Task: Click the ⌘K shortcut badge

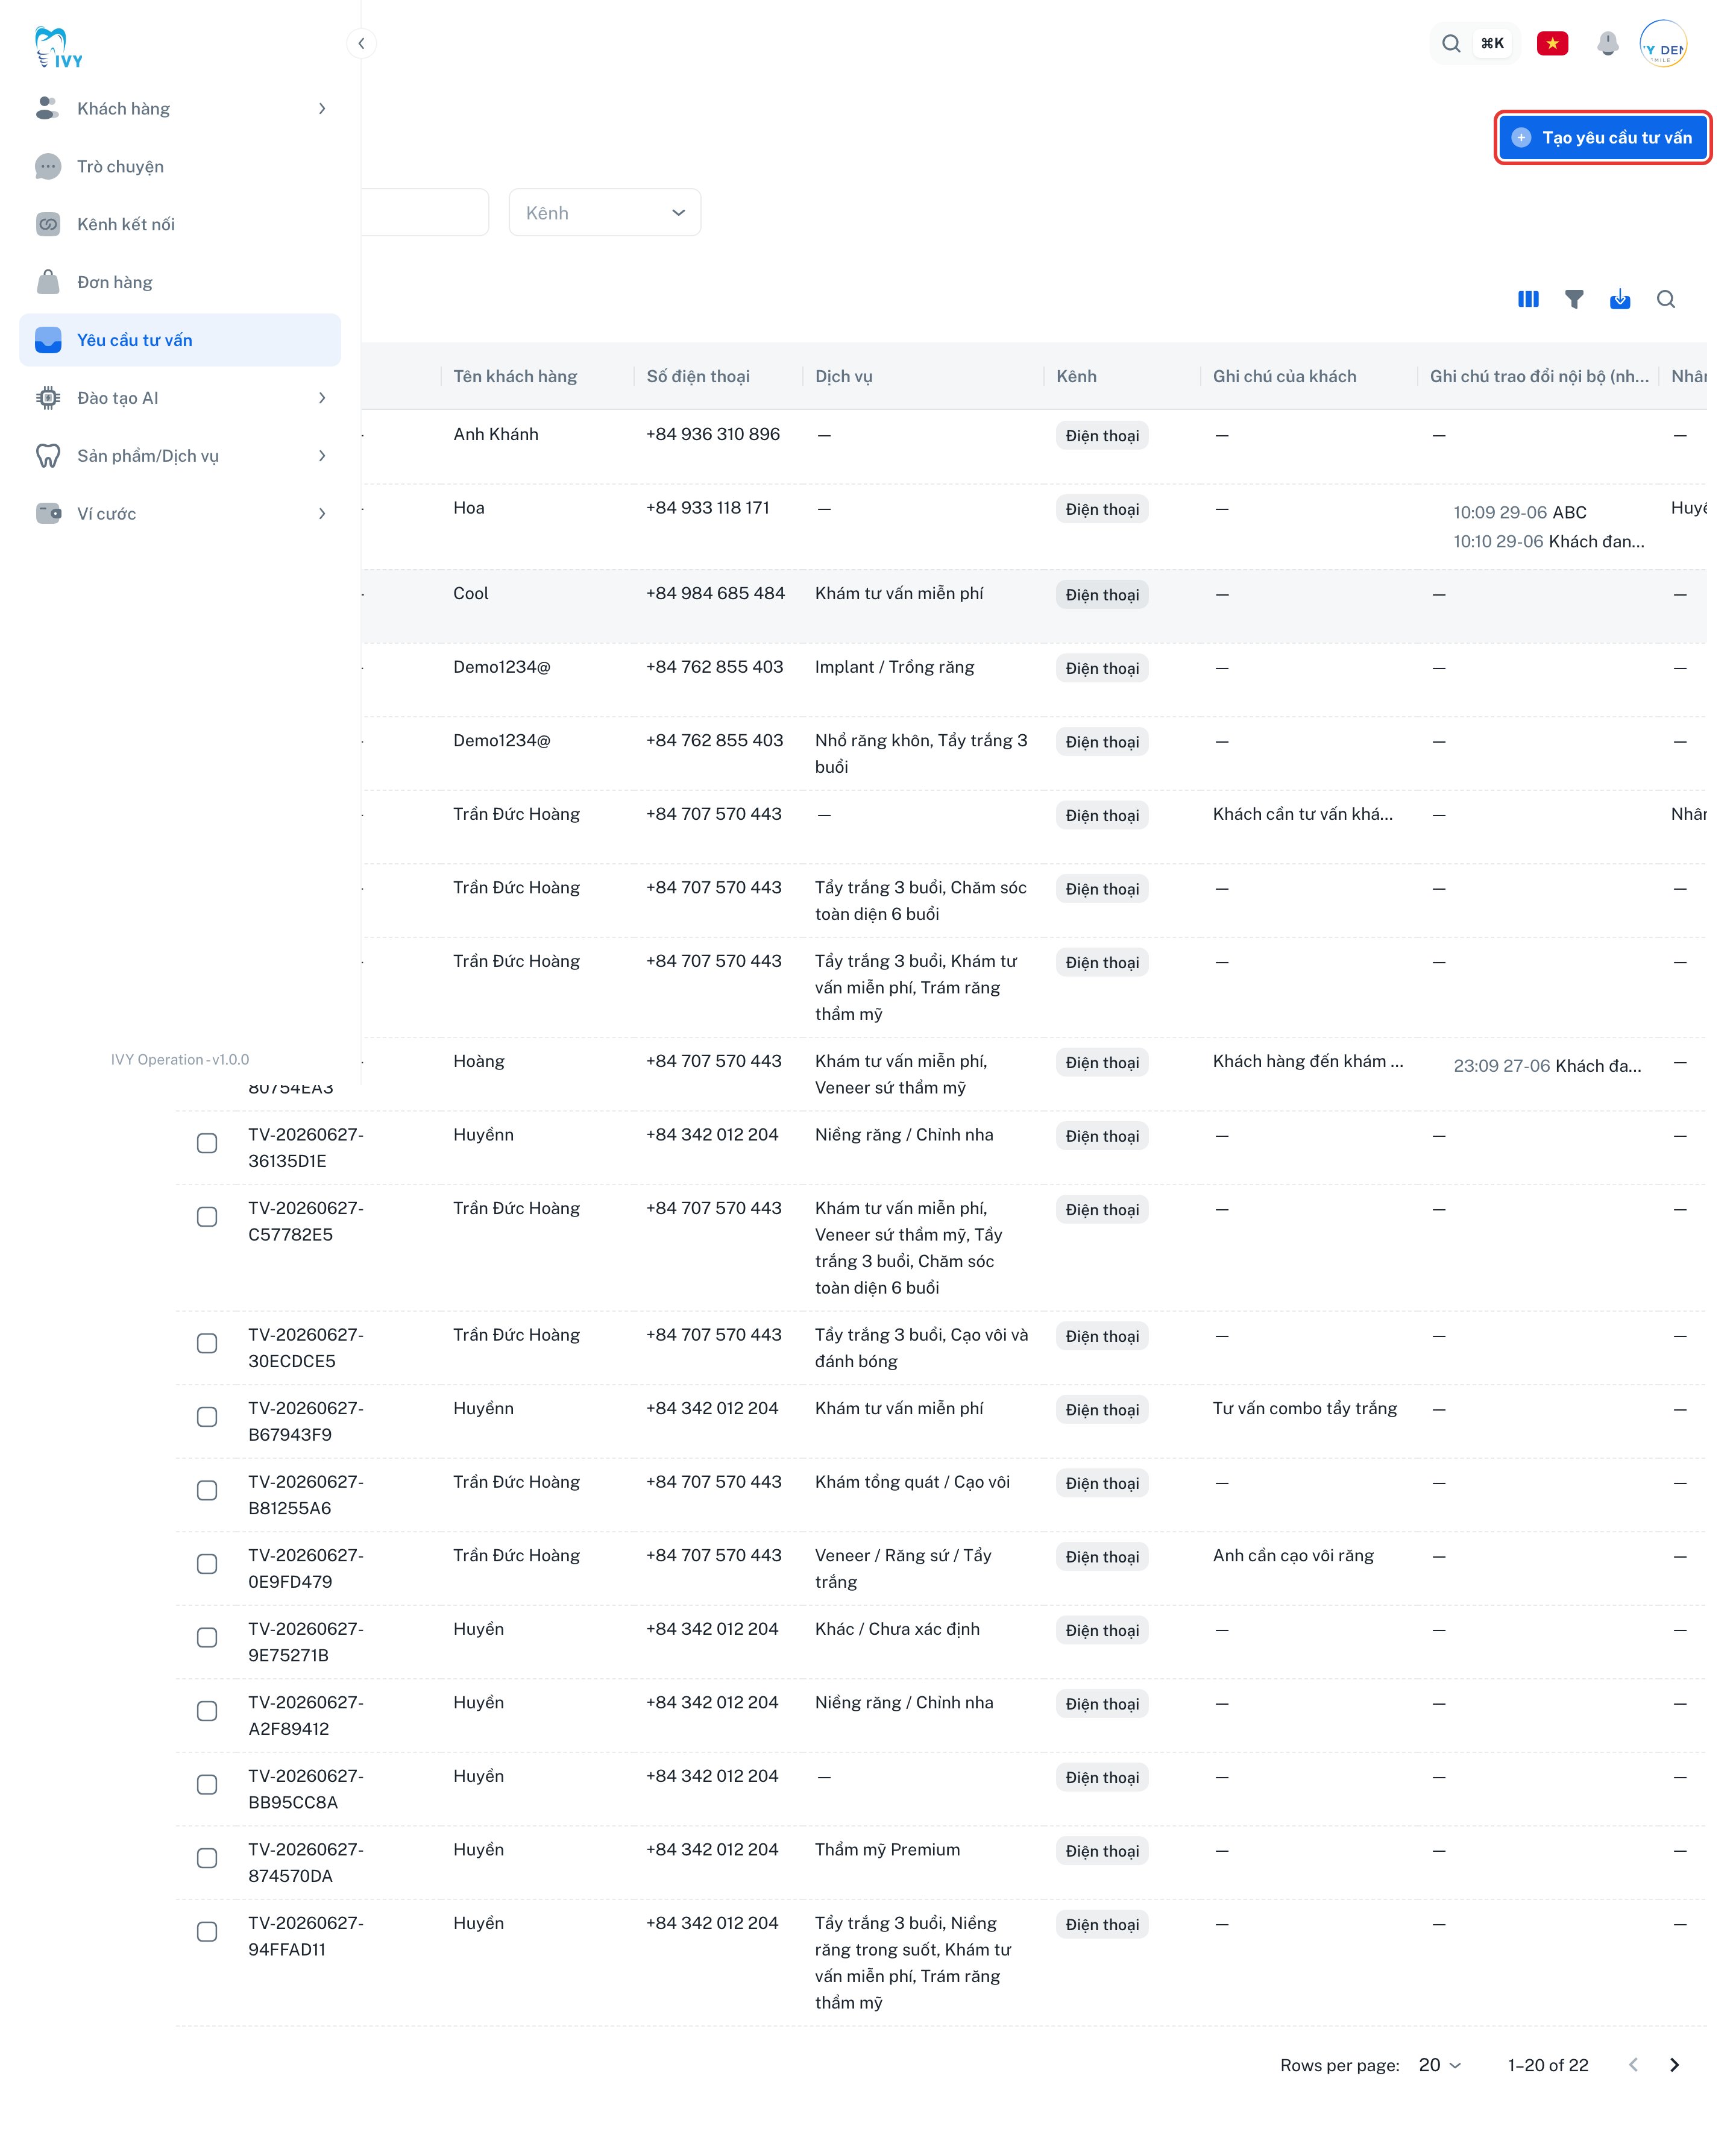Action: coord(1492,43)
